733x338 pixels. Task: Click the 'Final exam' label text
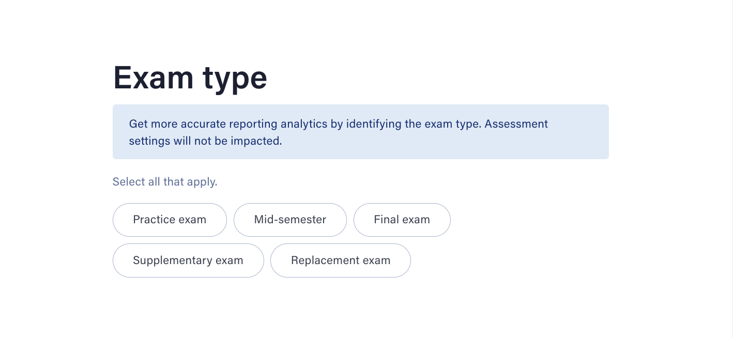(402, 220)
